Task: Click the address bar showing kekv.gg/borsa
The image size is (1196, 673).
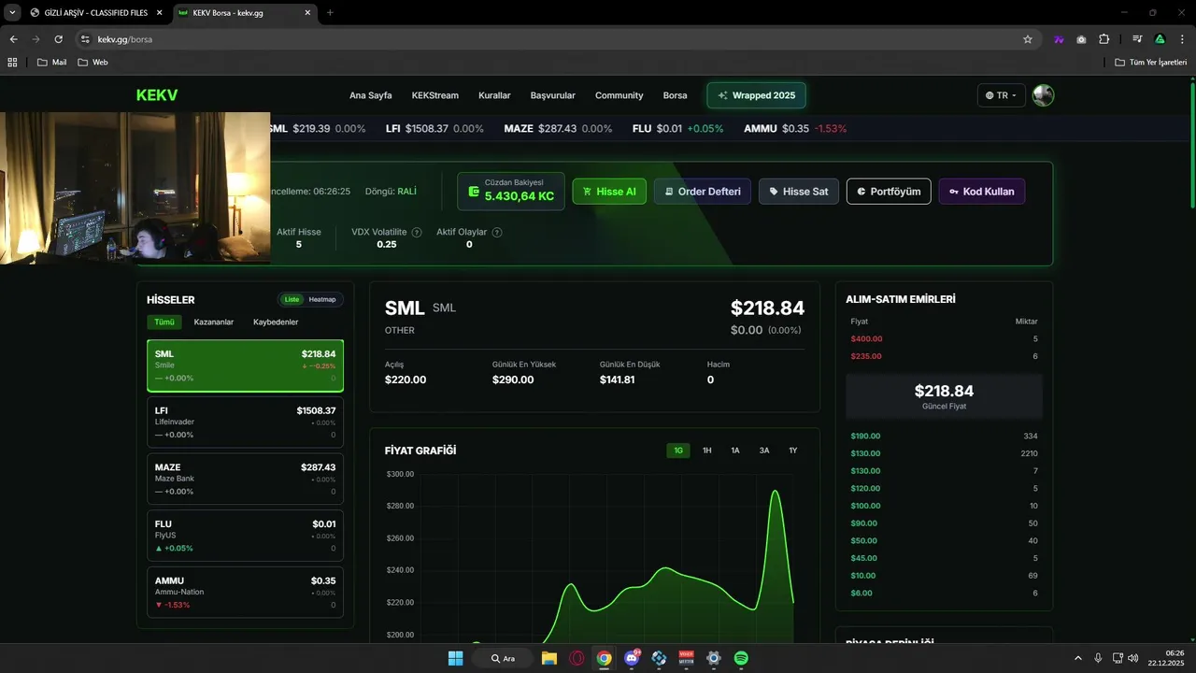Action: pos(551,39)
